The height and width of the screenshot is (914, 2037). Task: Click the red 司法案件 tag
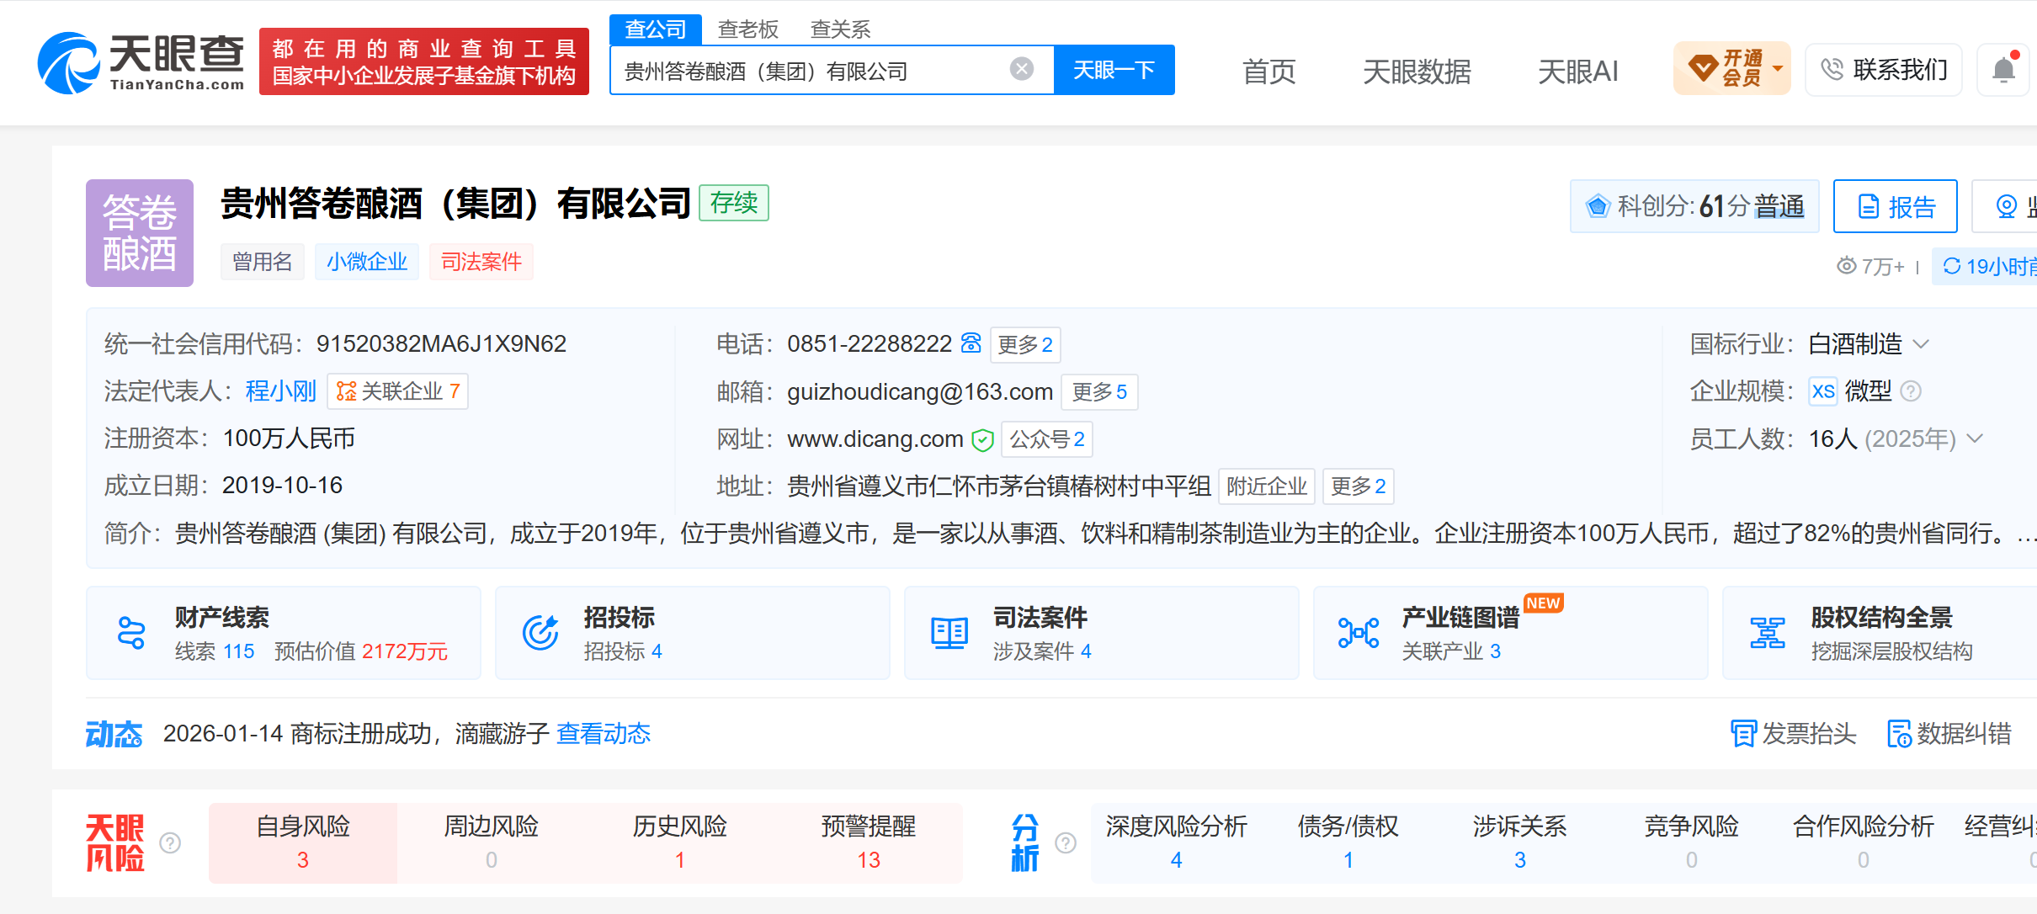point(481,262)
